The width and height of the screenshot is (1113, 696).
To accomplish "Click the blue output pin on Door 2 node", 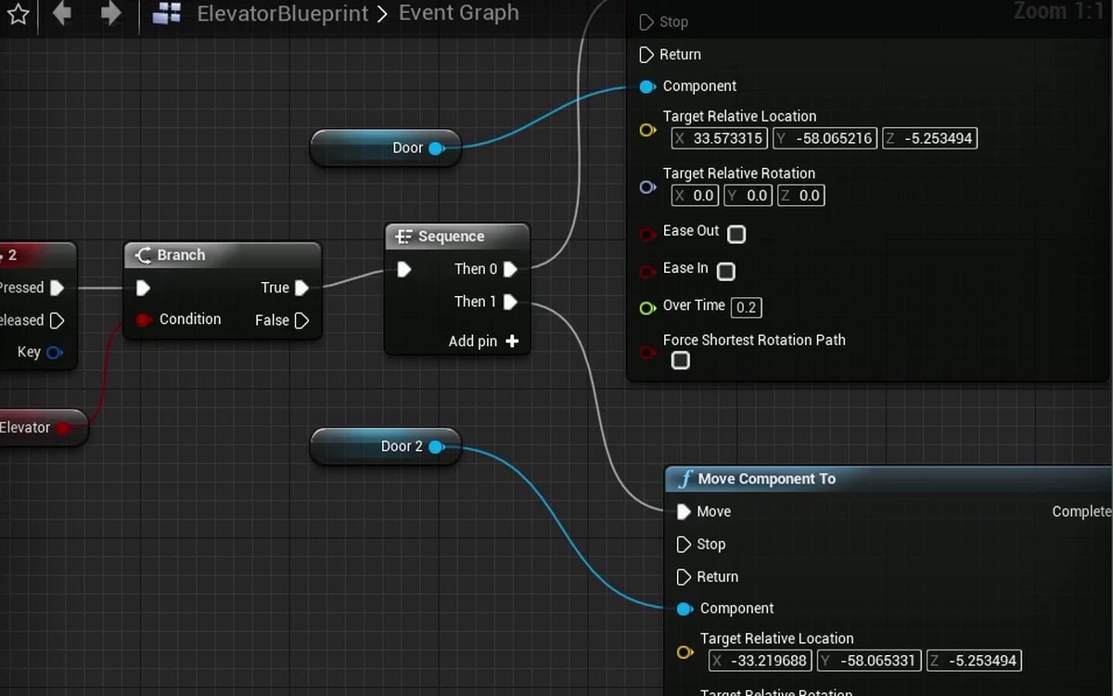I will 435,446.
